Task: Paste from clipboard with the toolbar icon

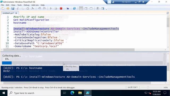Action: pos(28,8)
